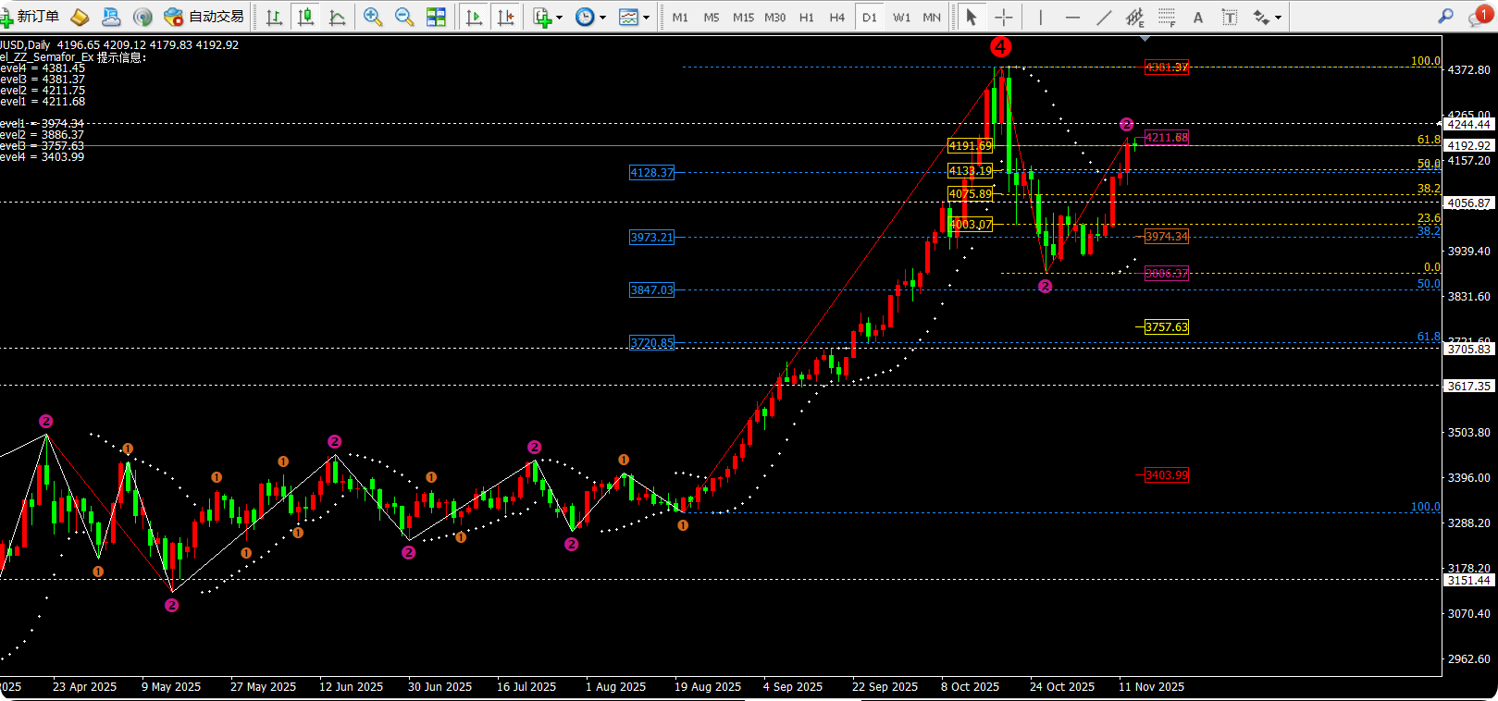Click the chart templates icon
This screenshot has width=1498, height=701.
click(x=628, y=17)
